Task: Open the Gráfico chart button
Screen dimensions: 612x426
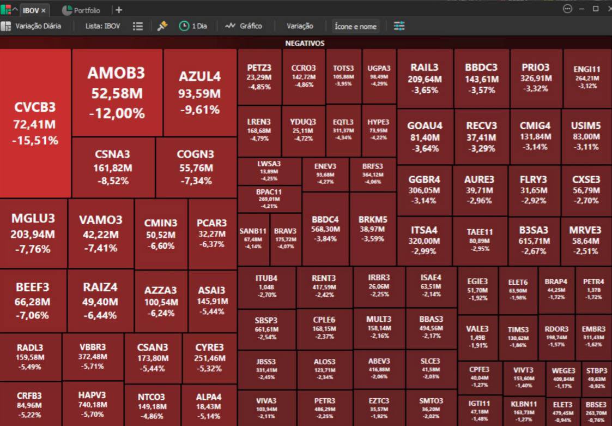Action: tap(244, 26)
